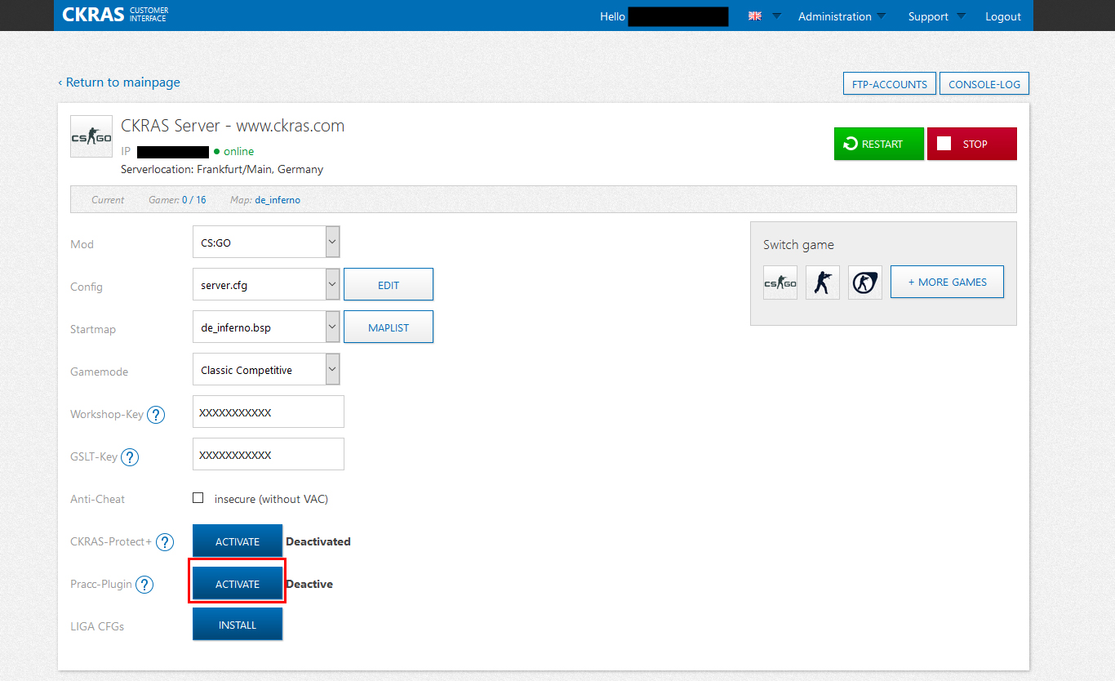Install LIGA CFGs

(x=238, y=624)
